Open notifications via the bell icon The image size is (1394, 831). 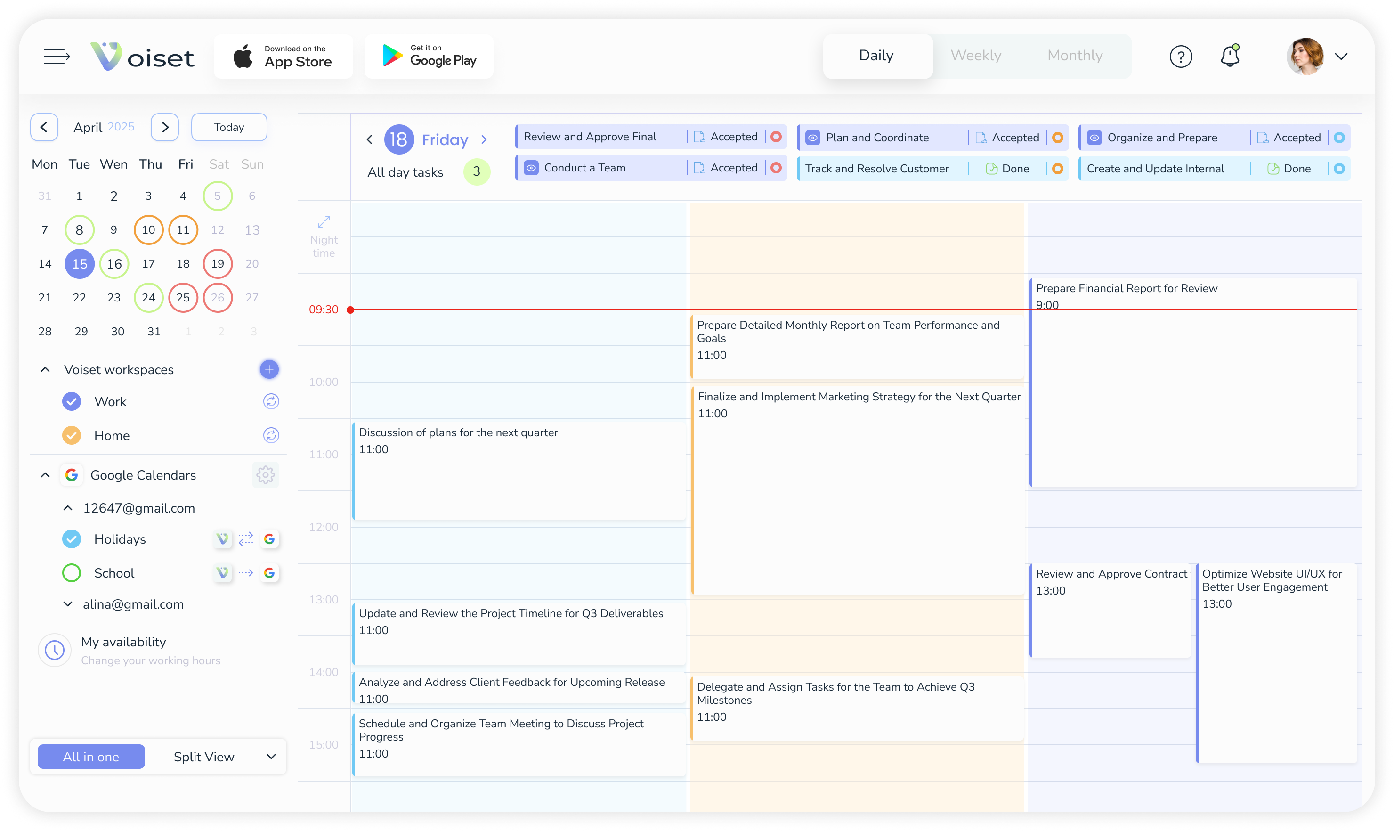pyautogui.click(x=1230, y=56)
